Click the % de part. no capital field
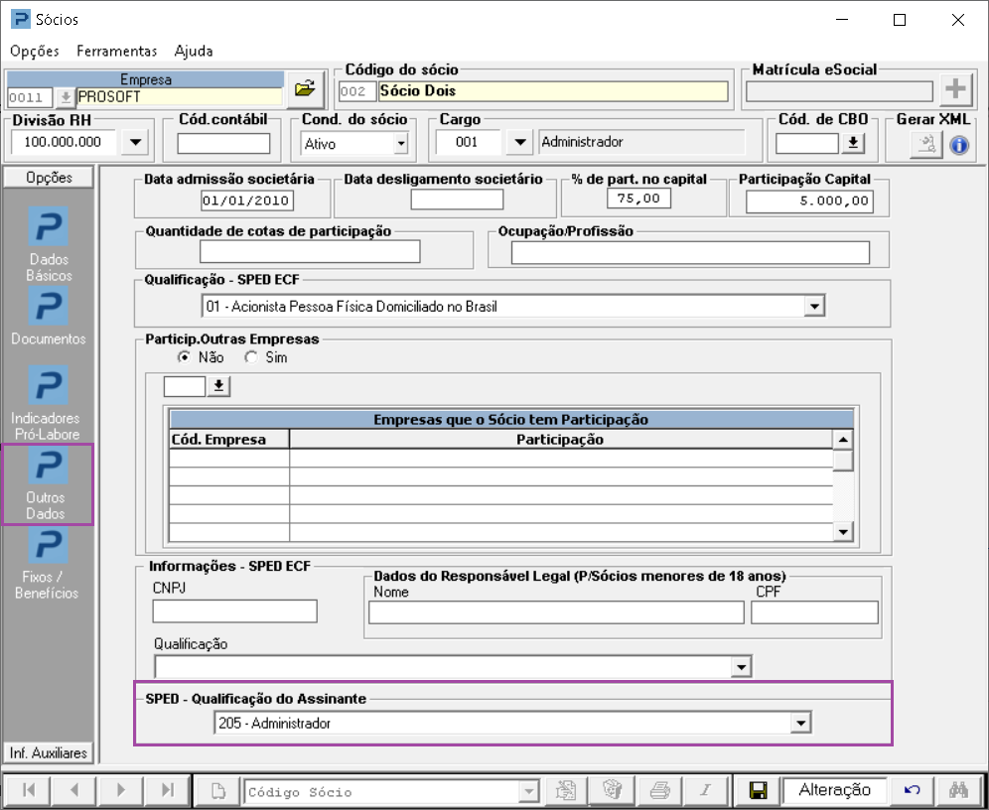This screenshot has height=810, width=989. tap(638, 199)
